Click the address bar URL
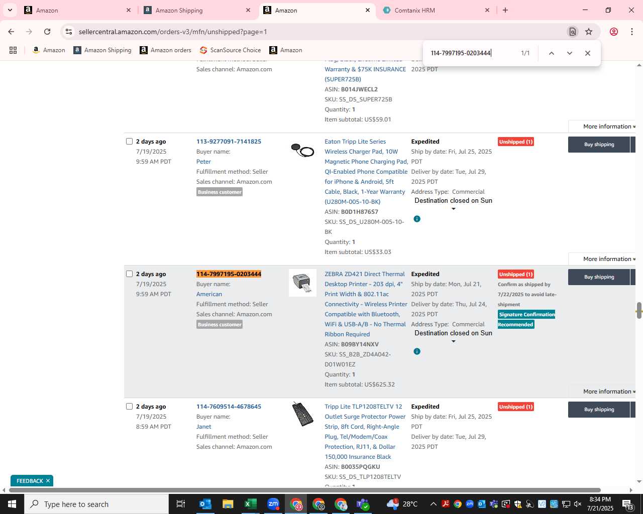The image size is (643, 514). point(173,32)
